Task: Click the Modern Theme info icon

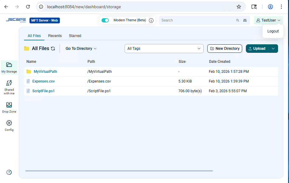Action: pyautogui.click(x=151, y=20)
